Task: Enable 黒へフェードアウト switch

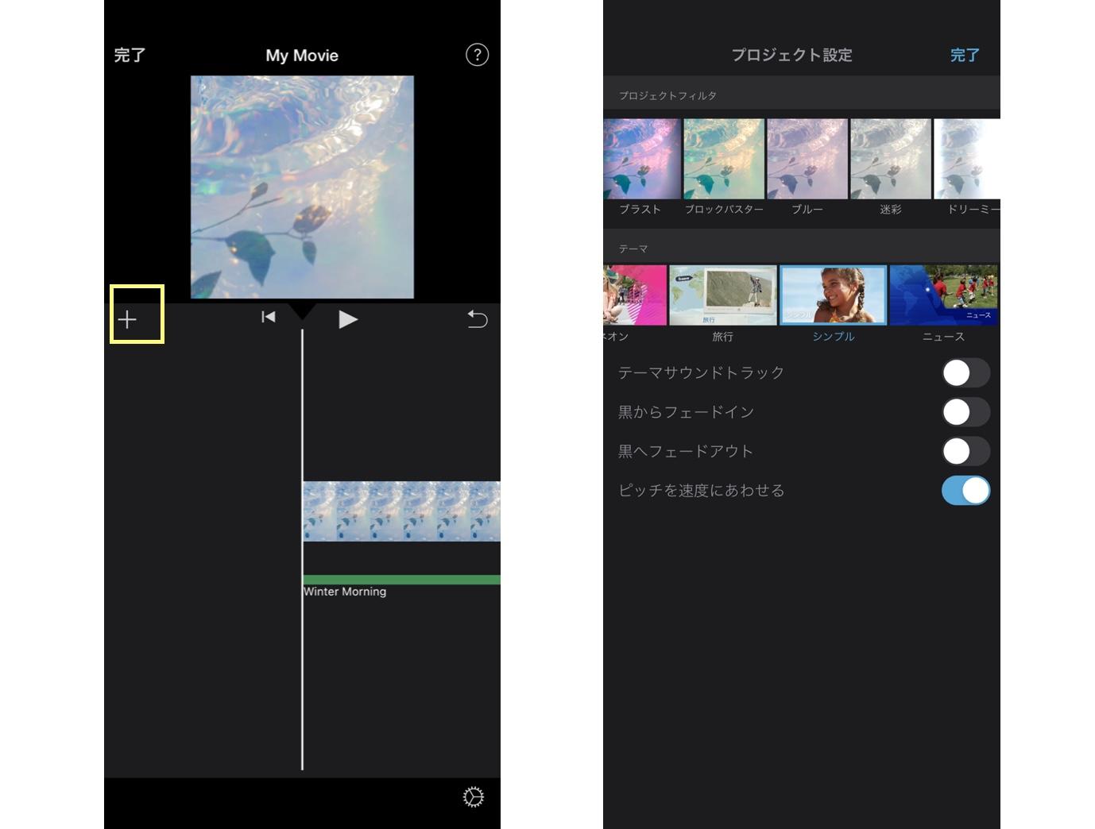Action: coord(965,451)
